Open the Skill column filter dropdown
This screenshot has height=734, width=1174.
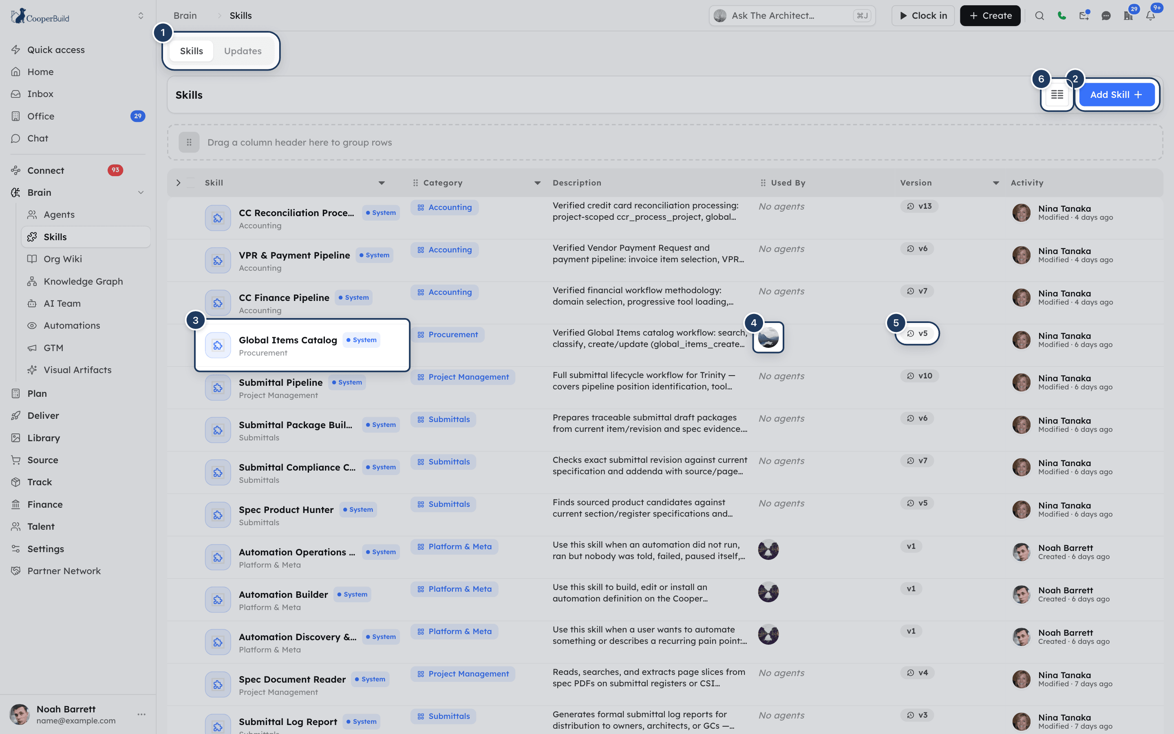382,183
